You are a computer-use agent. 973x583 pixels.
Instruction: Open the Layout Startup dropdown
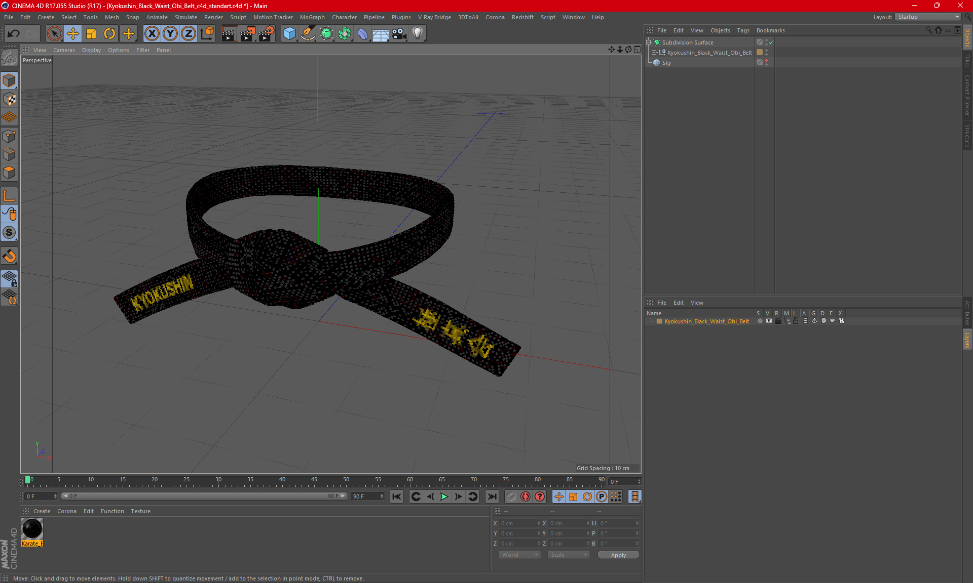click(928, 17)
